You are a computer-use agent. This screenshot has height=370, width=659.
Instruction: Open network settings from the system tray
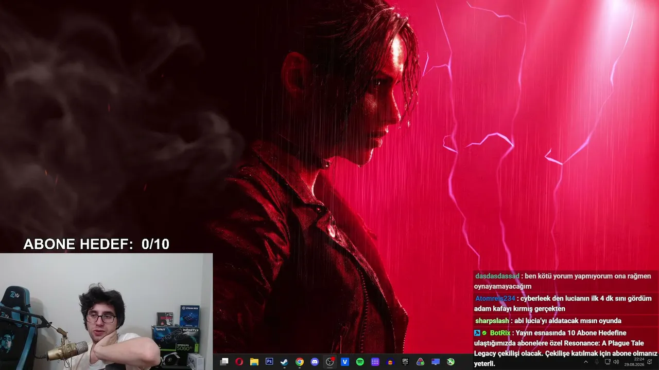(608, 362)
